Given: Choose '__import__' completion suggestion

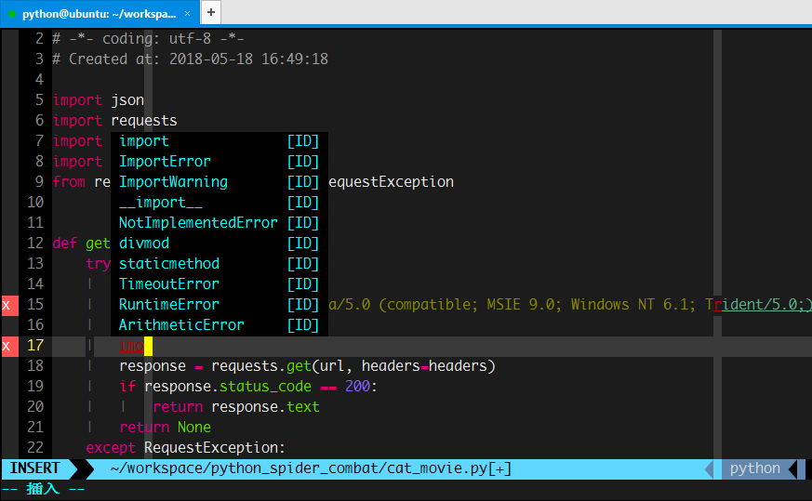Looking at the screenshot, I should coord(220,203).
